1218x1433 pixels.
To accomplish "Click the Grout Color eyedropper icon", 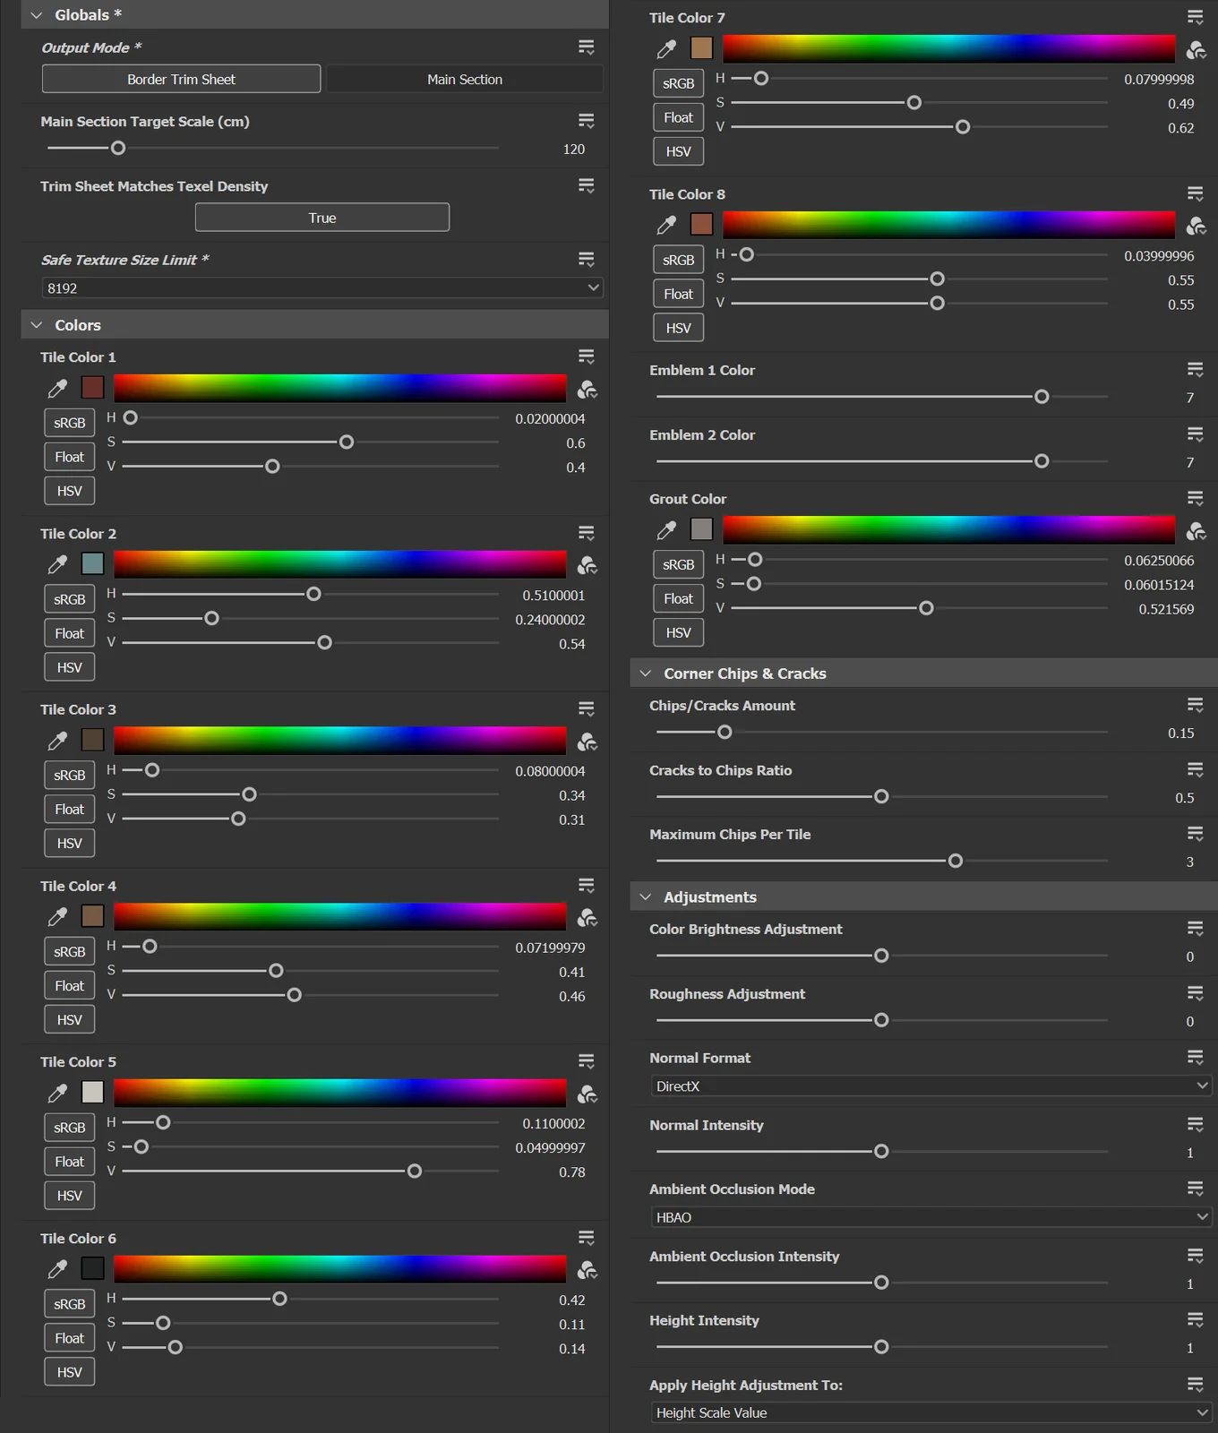I will point(666,530).
